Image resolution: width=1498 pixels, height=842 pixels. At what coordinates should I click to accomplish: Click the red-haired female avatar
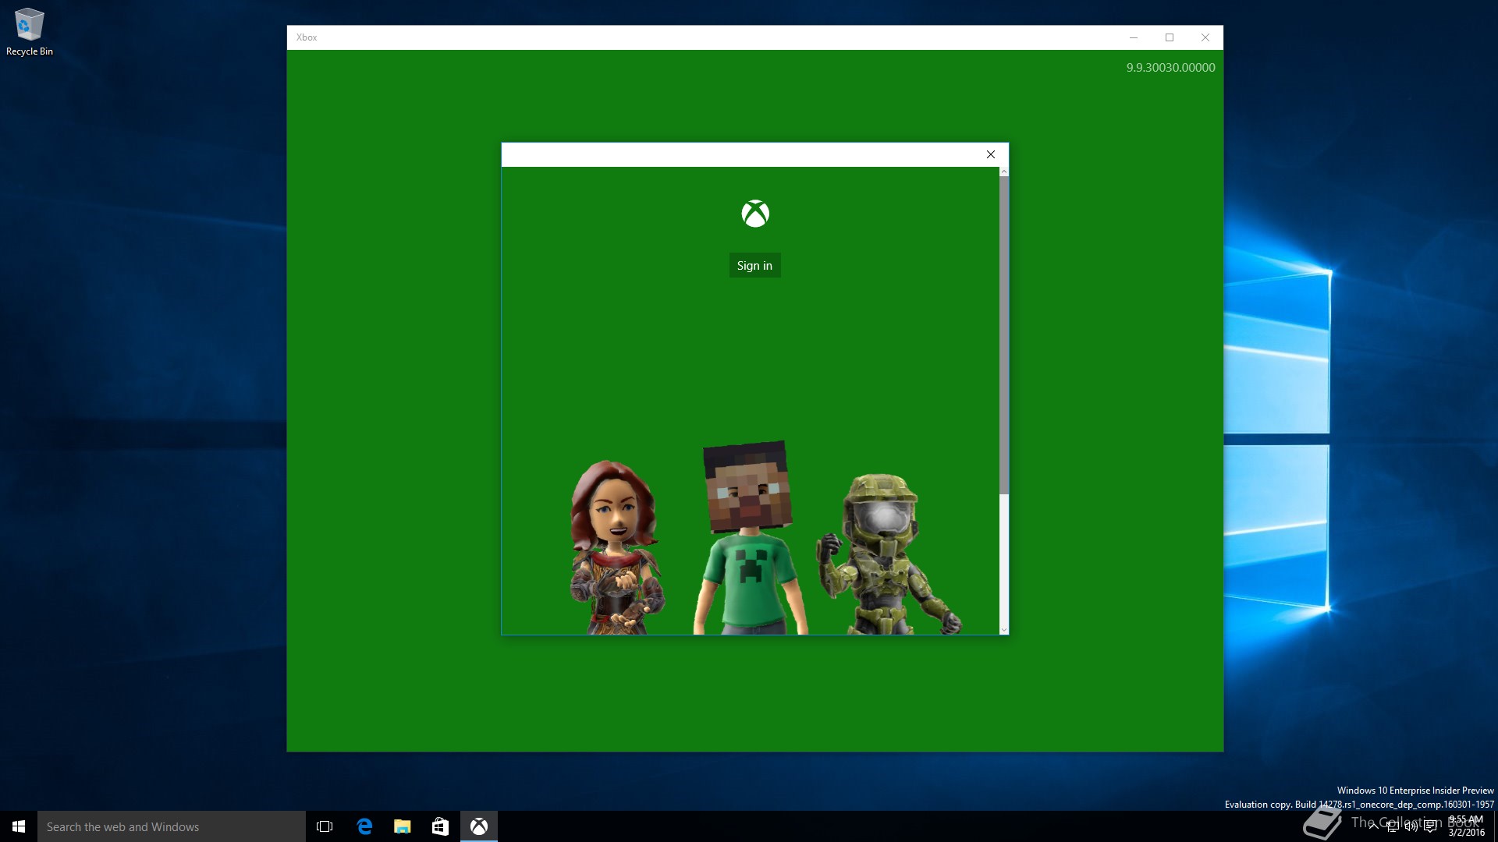616,547
